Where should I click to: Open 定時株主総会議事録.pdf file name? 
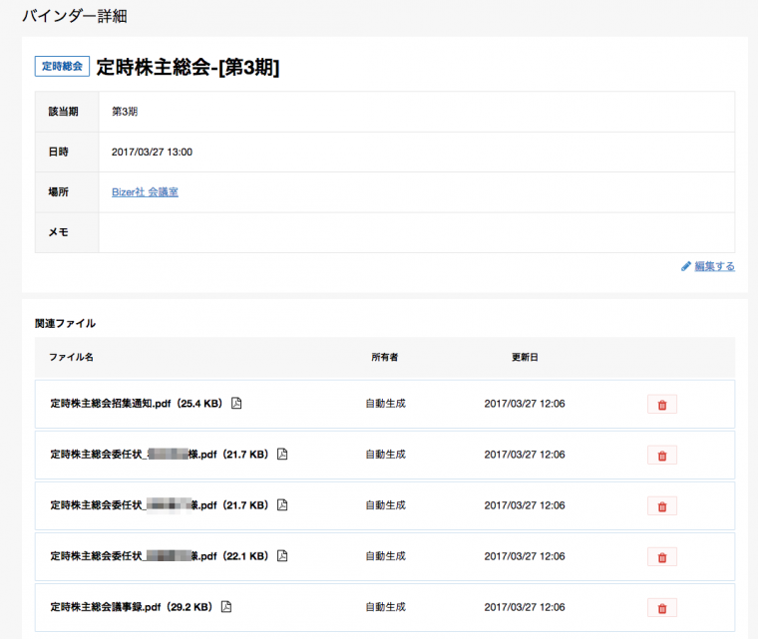pos(130,607)
